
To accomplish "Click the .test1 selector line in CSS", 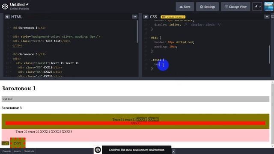I will (158, 60).
